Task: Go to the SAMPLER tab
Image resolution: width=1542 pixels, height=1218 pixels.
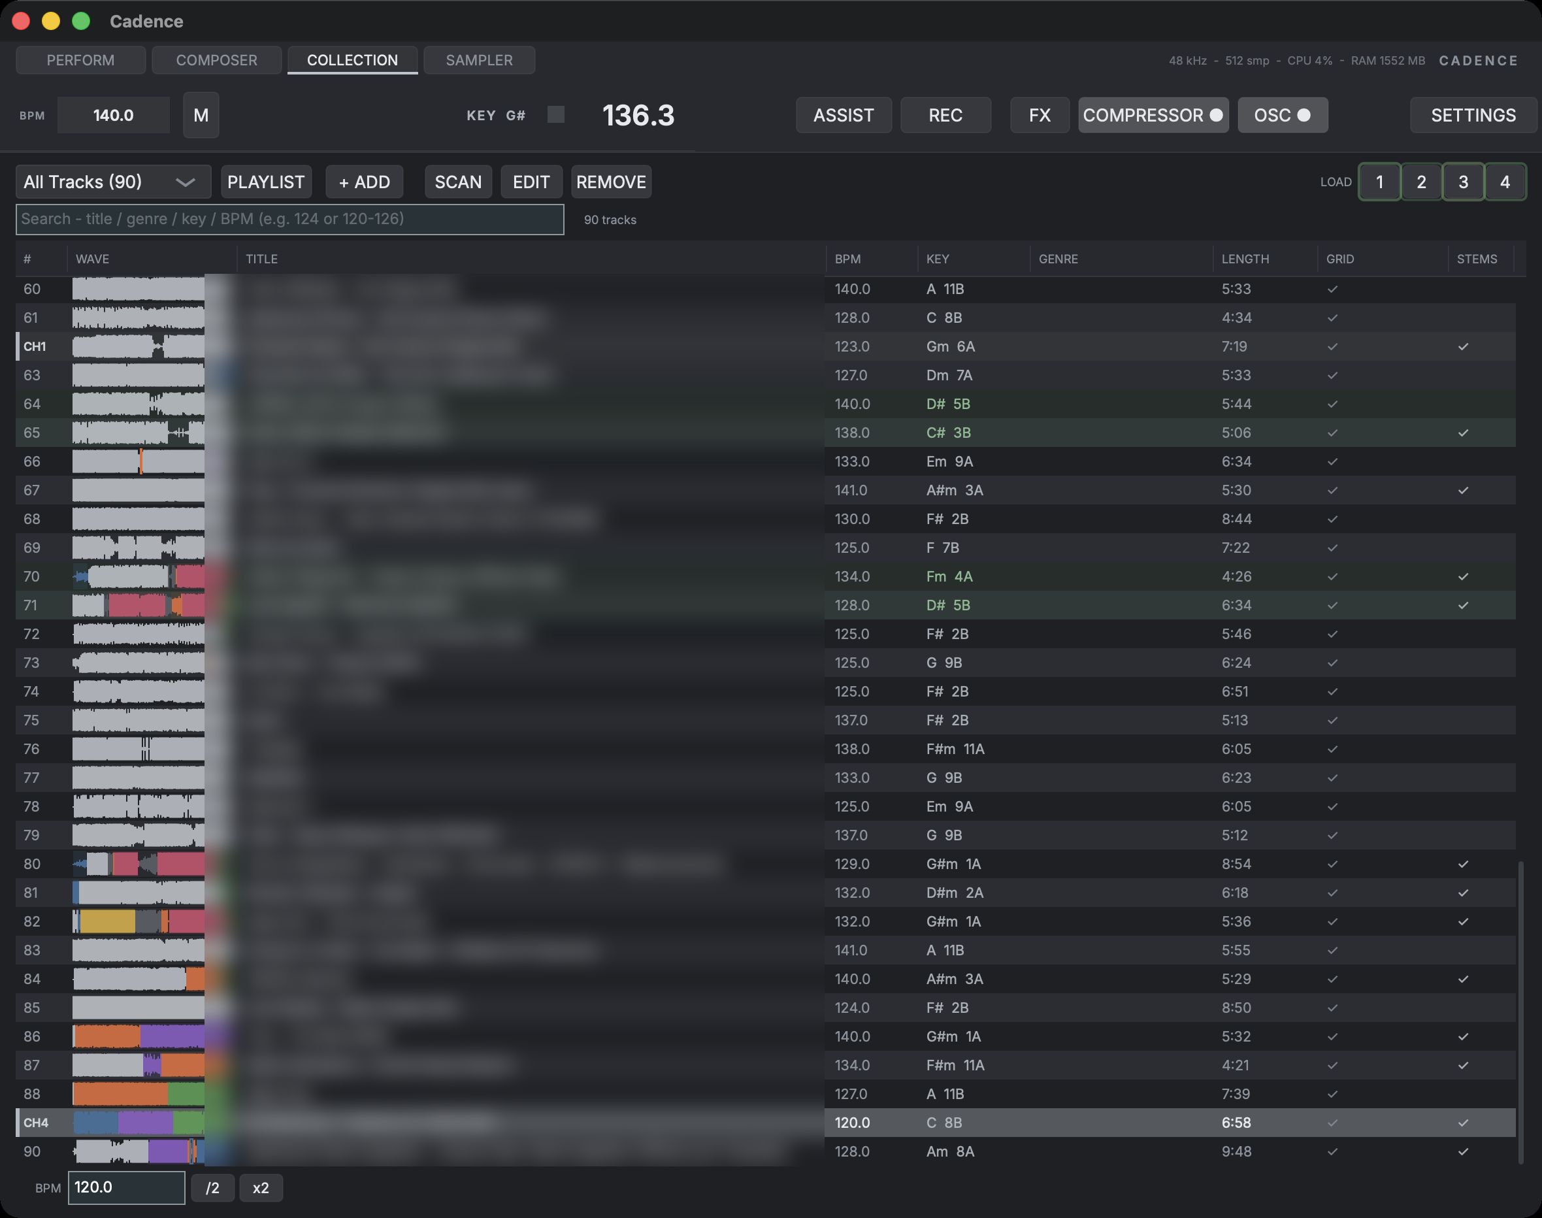Action: point(479,60)
